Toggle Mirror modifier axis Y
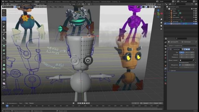 (187, 53)
